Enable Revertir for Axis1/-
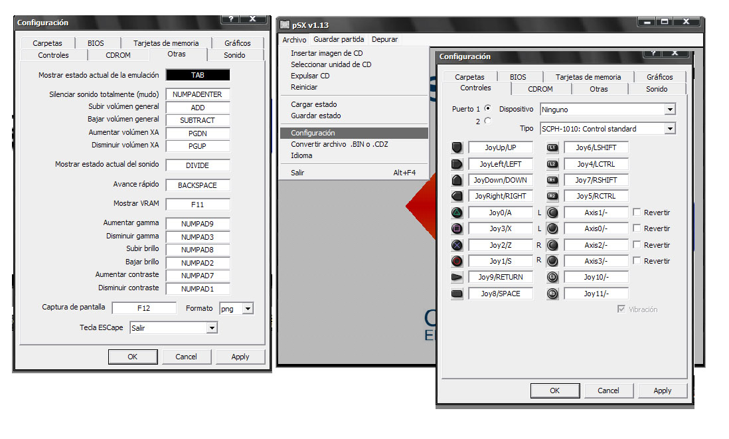Image resolution: width=729 pixels, height=439 pixels. pos(637,212)
